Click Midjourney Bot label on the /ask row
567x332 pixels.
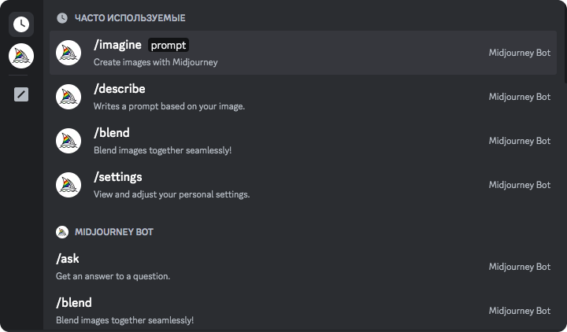(x=519, y=267)
